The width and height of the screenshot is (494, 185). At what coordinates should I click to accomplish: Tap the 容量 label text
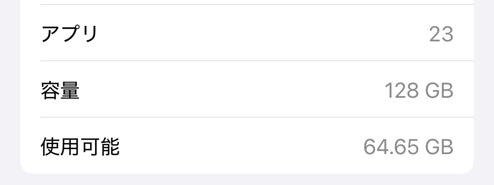[60, 91]
